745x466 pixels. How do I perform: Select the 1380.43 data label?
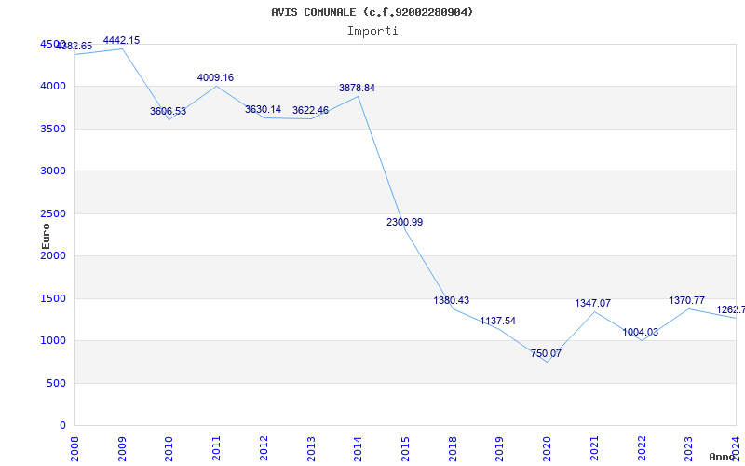(452, 300)
